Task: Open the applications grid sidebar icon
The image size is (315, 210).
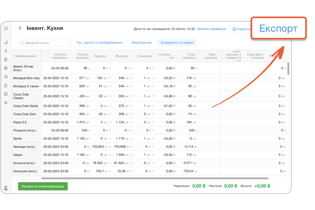Action: click(6, 94)
